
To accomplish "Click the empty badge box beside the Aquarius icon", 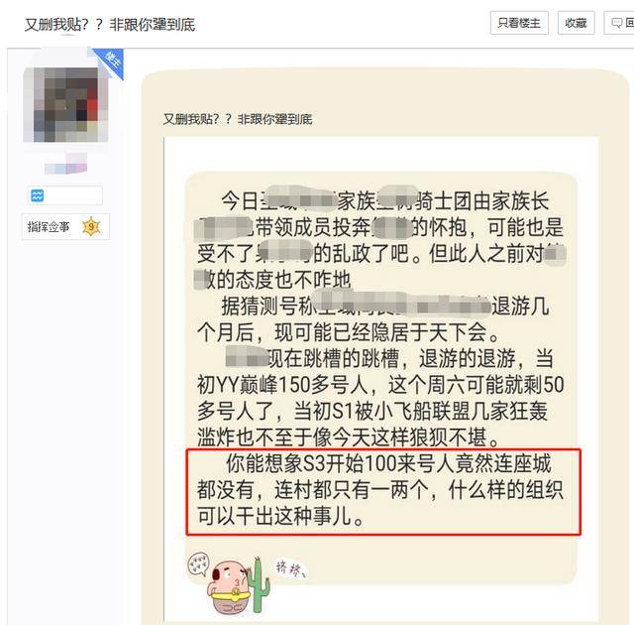I will point(73,195).
